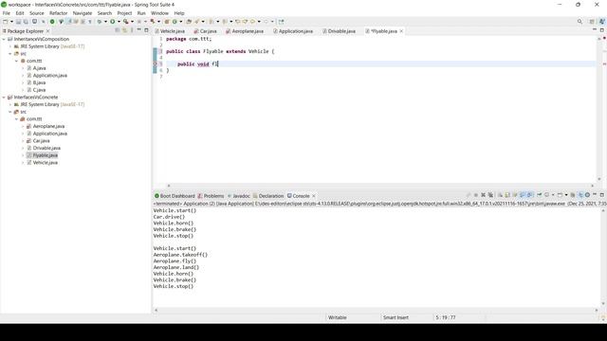This screenshot has width=607, height=341.
Task: Switch to the Aeroplane.java editor tab
Action: tap(245, 31)
